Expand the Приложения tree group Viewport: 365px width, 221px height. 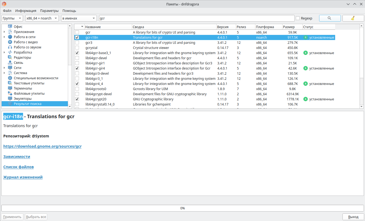click(4, 32)
